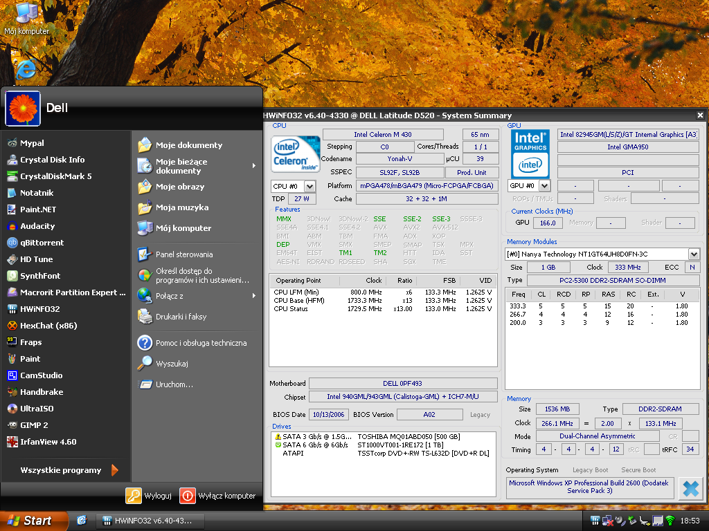Image resolution: width=709 pixels, height=531 pixels.
Task: Open Panel sterowania from the Start menu
Action: [183, 254]
